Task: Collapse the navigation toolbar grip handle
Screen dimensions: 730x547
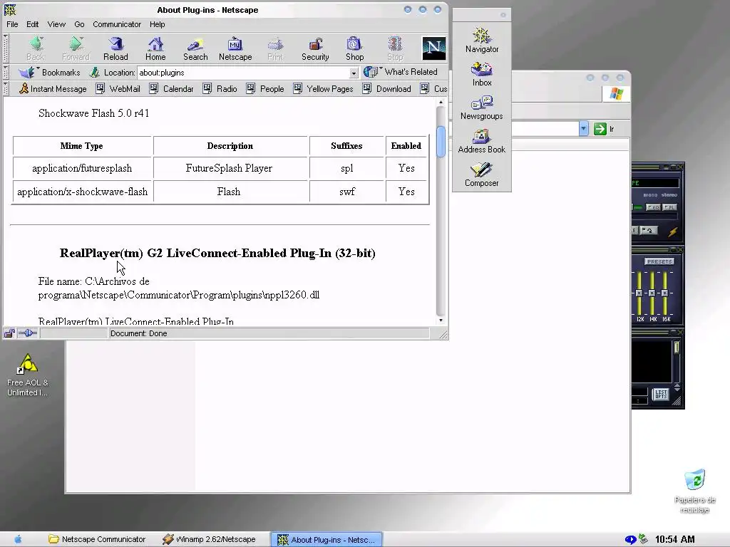Action: (x=6, y=48)
